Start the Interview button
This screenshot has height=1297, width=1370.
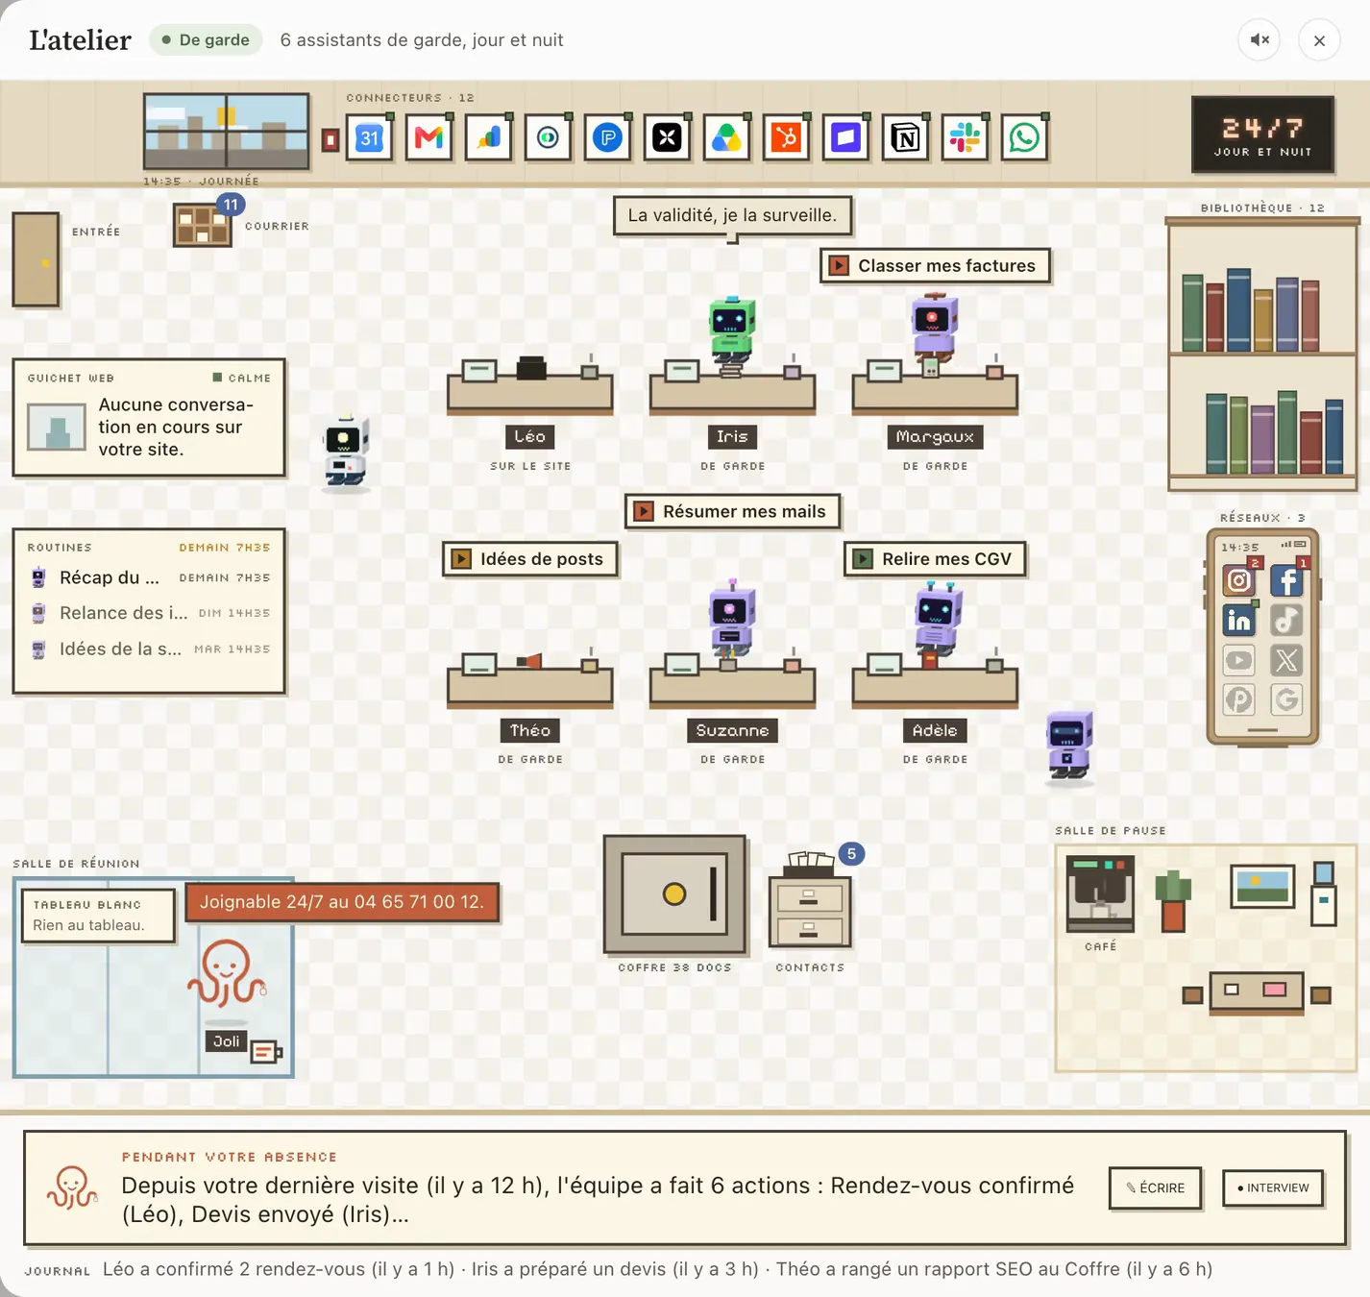point(1273,1188)
